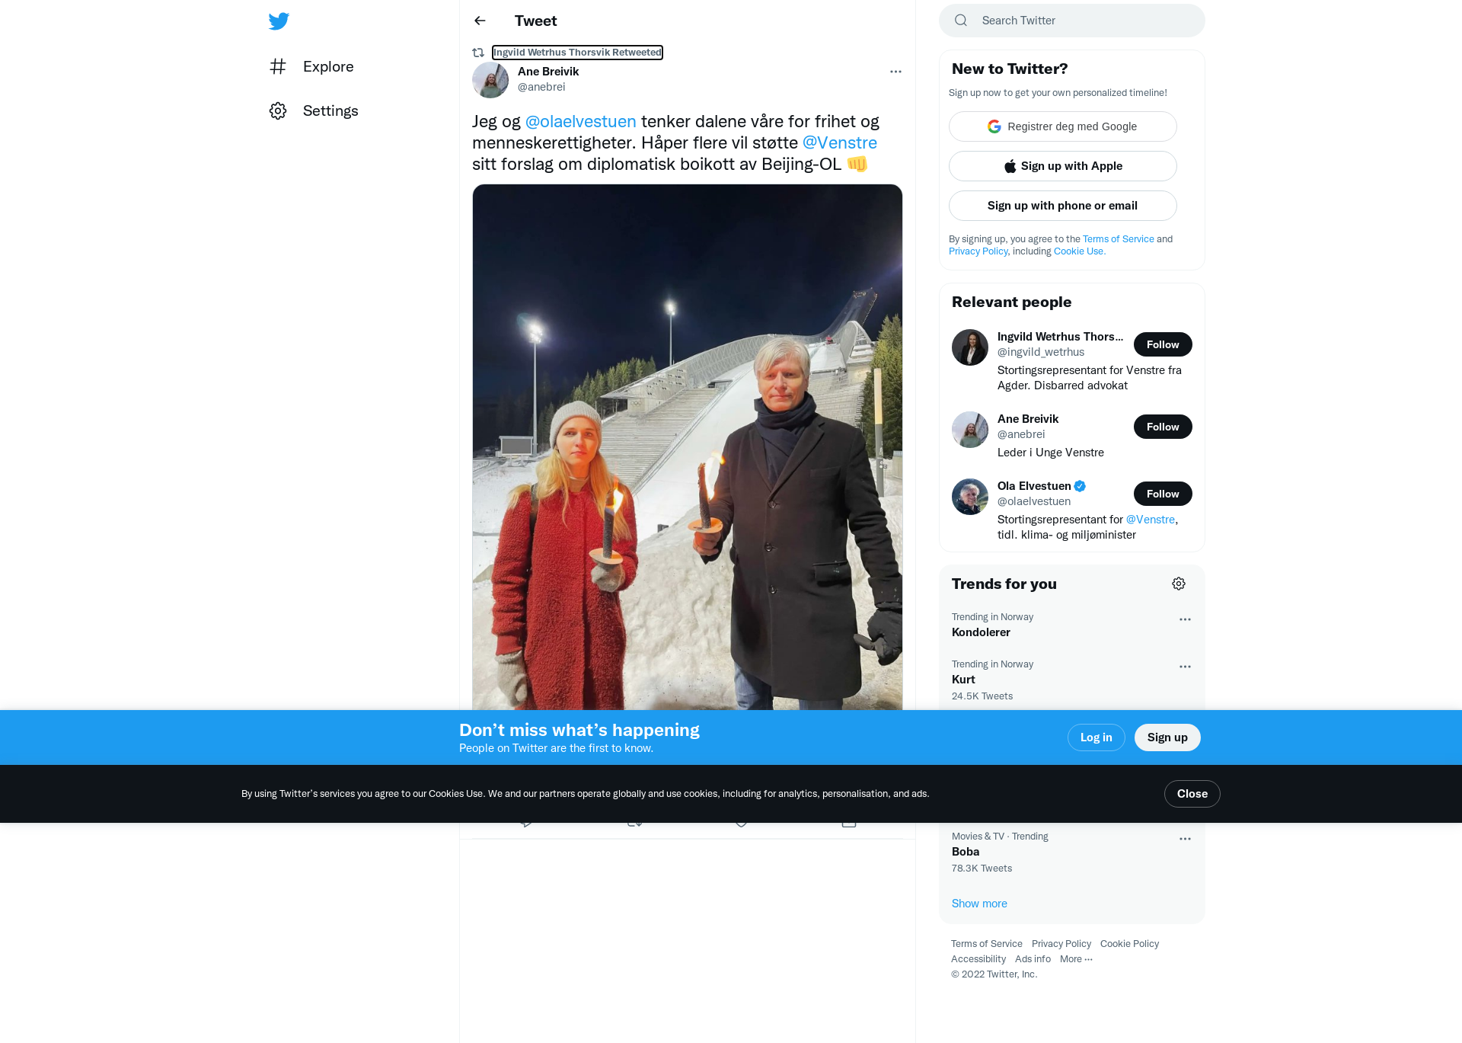Image resolution: width=1462 pixels, height=1043 pixels.
Task: Open @Venstre mention in the tweet text
Action: click(839, 143)
